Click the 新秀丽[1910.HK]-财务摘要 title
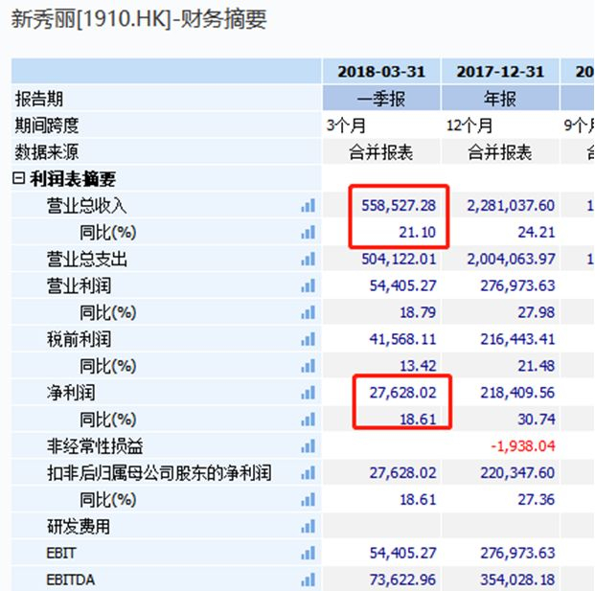The height and width of the screenshot is (591, 595). click(x=139, y=19)
